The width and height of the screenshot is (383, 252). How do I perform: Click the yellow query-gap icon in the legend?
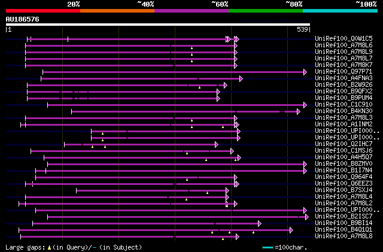49,248
